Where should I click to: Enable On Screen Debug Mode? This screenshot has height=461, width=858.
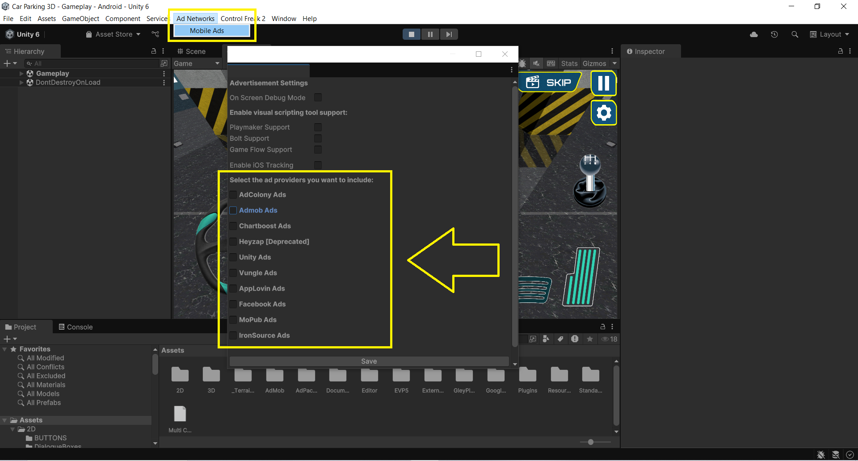tap(317, 97)
